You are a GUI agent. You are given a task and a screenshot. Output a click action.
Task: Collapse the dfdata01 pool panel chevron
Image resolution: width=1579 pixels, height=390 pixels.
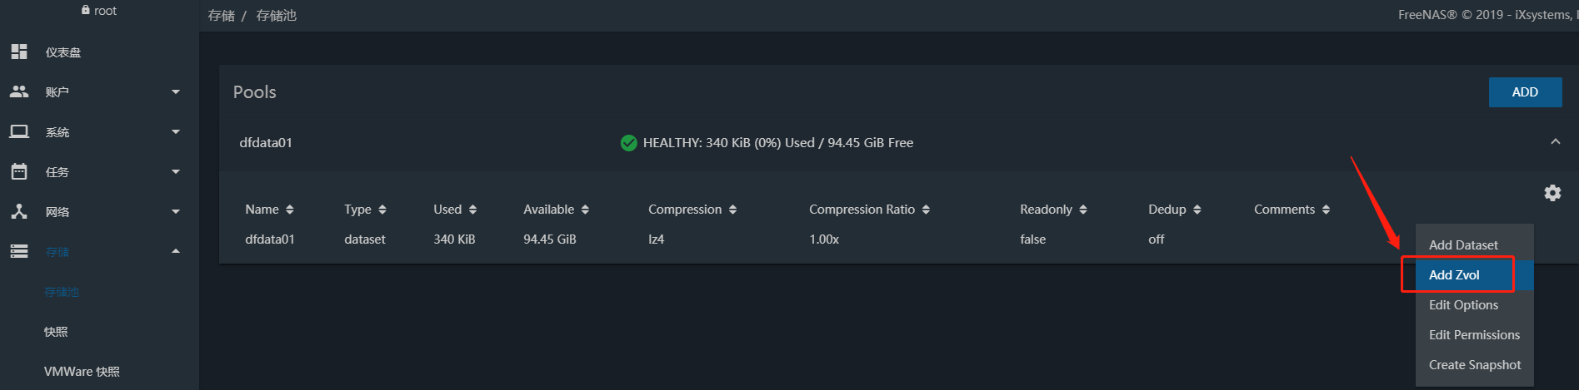point(1555,142)
